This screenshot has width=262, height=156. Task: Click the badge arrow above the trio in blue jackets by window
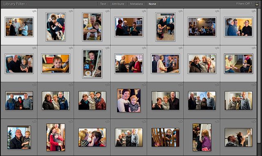click(x=34, y=85)
